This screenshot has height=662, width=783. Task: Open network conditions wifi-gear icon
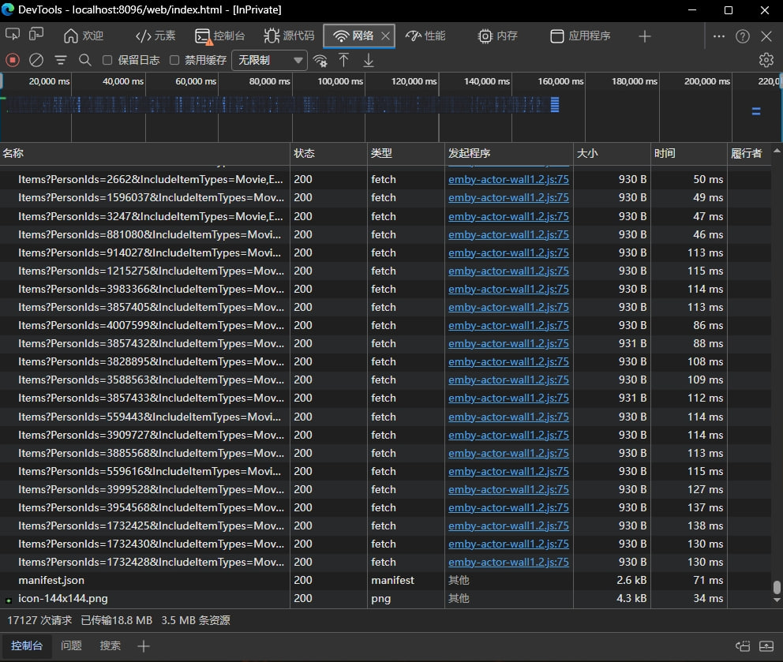320,61
